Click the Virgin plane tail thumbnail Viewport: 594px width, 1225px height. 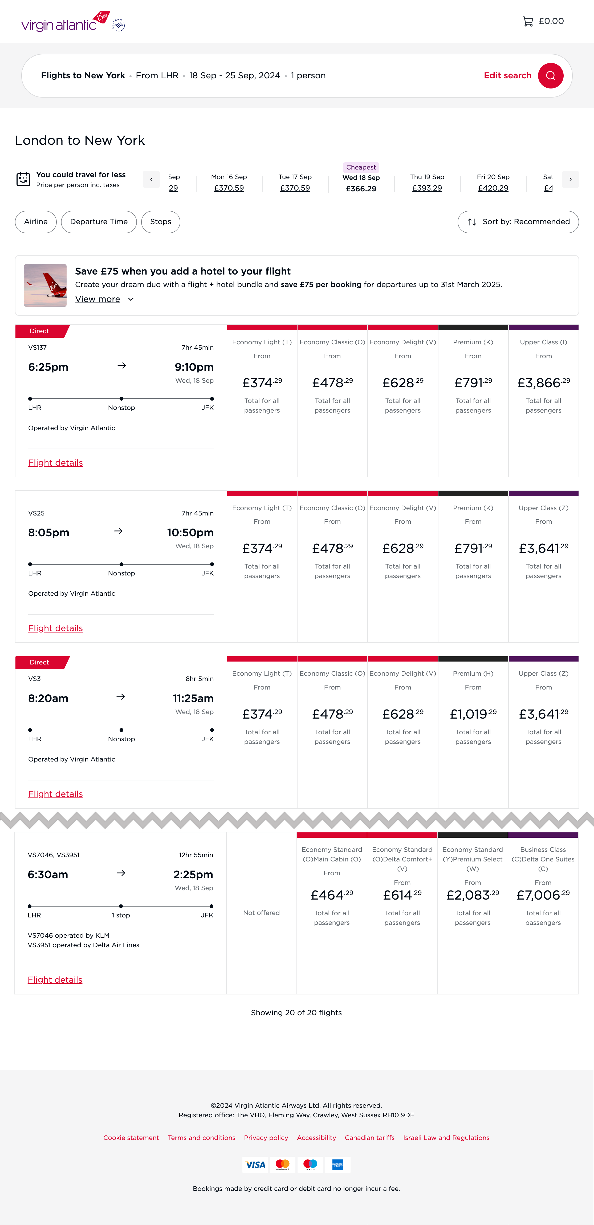(45, 285)
